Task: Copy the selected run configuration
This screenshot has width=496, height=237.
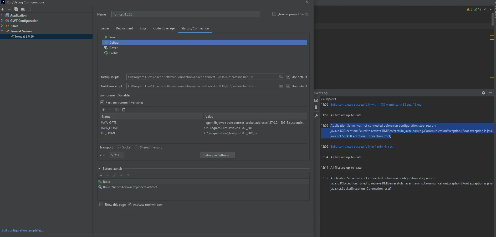Action: (x=16, y=9)
